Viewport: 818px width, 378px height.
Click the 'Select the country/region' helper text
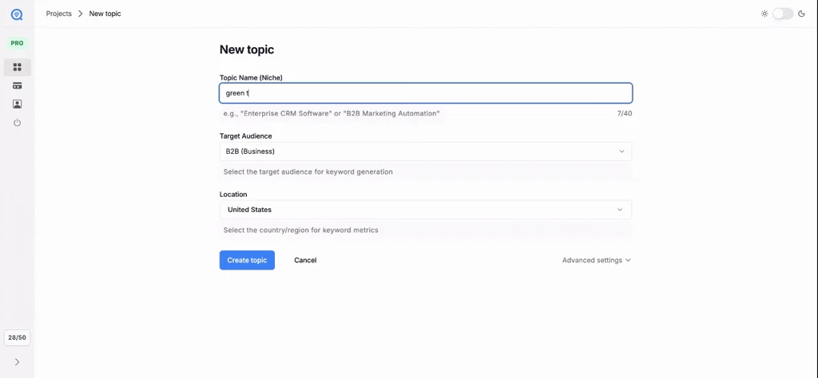[301, 230]
